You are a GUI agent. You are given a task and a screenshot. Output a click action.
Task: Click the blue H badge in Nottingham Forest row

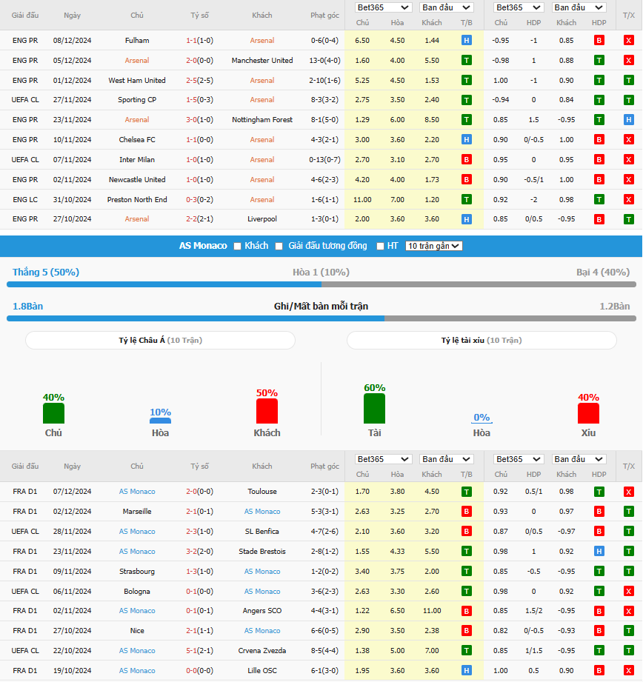click(x=629, y=120)
